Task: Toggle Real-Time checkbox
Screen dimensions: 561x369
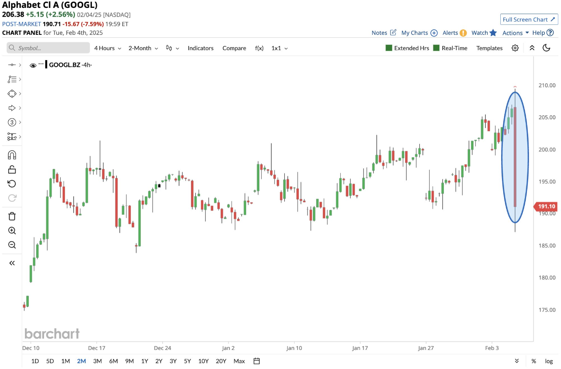Action: pyautogui.click(x=436, y=48)
